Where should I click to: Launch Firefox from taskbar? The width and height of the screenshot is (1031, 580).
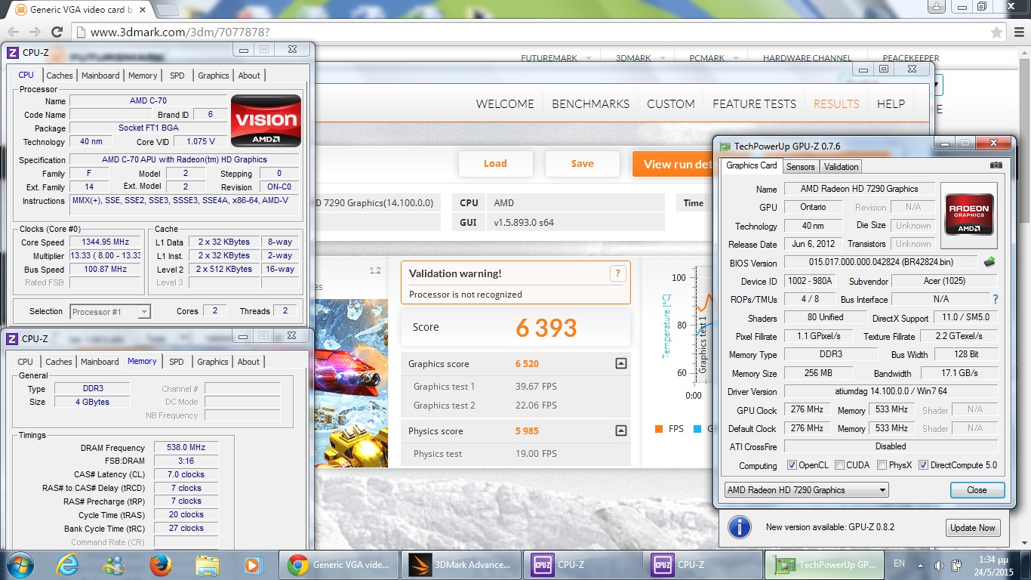coord(160,565)
